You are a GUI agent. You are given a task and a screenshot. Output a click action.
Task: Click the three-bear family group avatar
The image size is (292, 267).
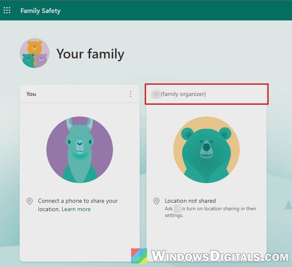(35, 53)
